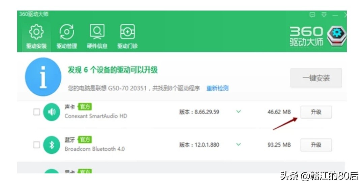The width and height of the screenshot is (364, 186).
Task: Click the 360驱动大师 logo icon
Action: 337,36
